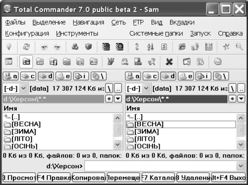This screenshot has height=185, width=248.
Task: Click the round globe icon ending second toolbar
Action: [x=218, y=61]
